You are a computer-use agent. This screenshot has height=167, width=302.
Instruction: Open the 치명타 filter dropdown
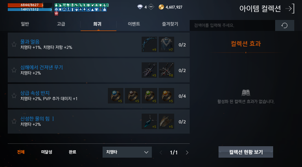click(127, 152)
